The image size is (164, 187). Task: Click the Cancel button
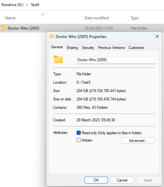(122, 180)
